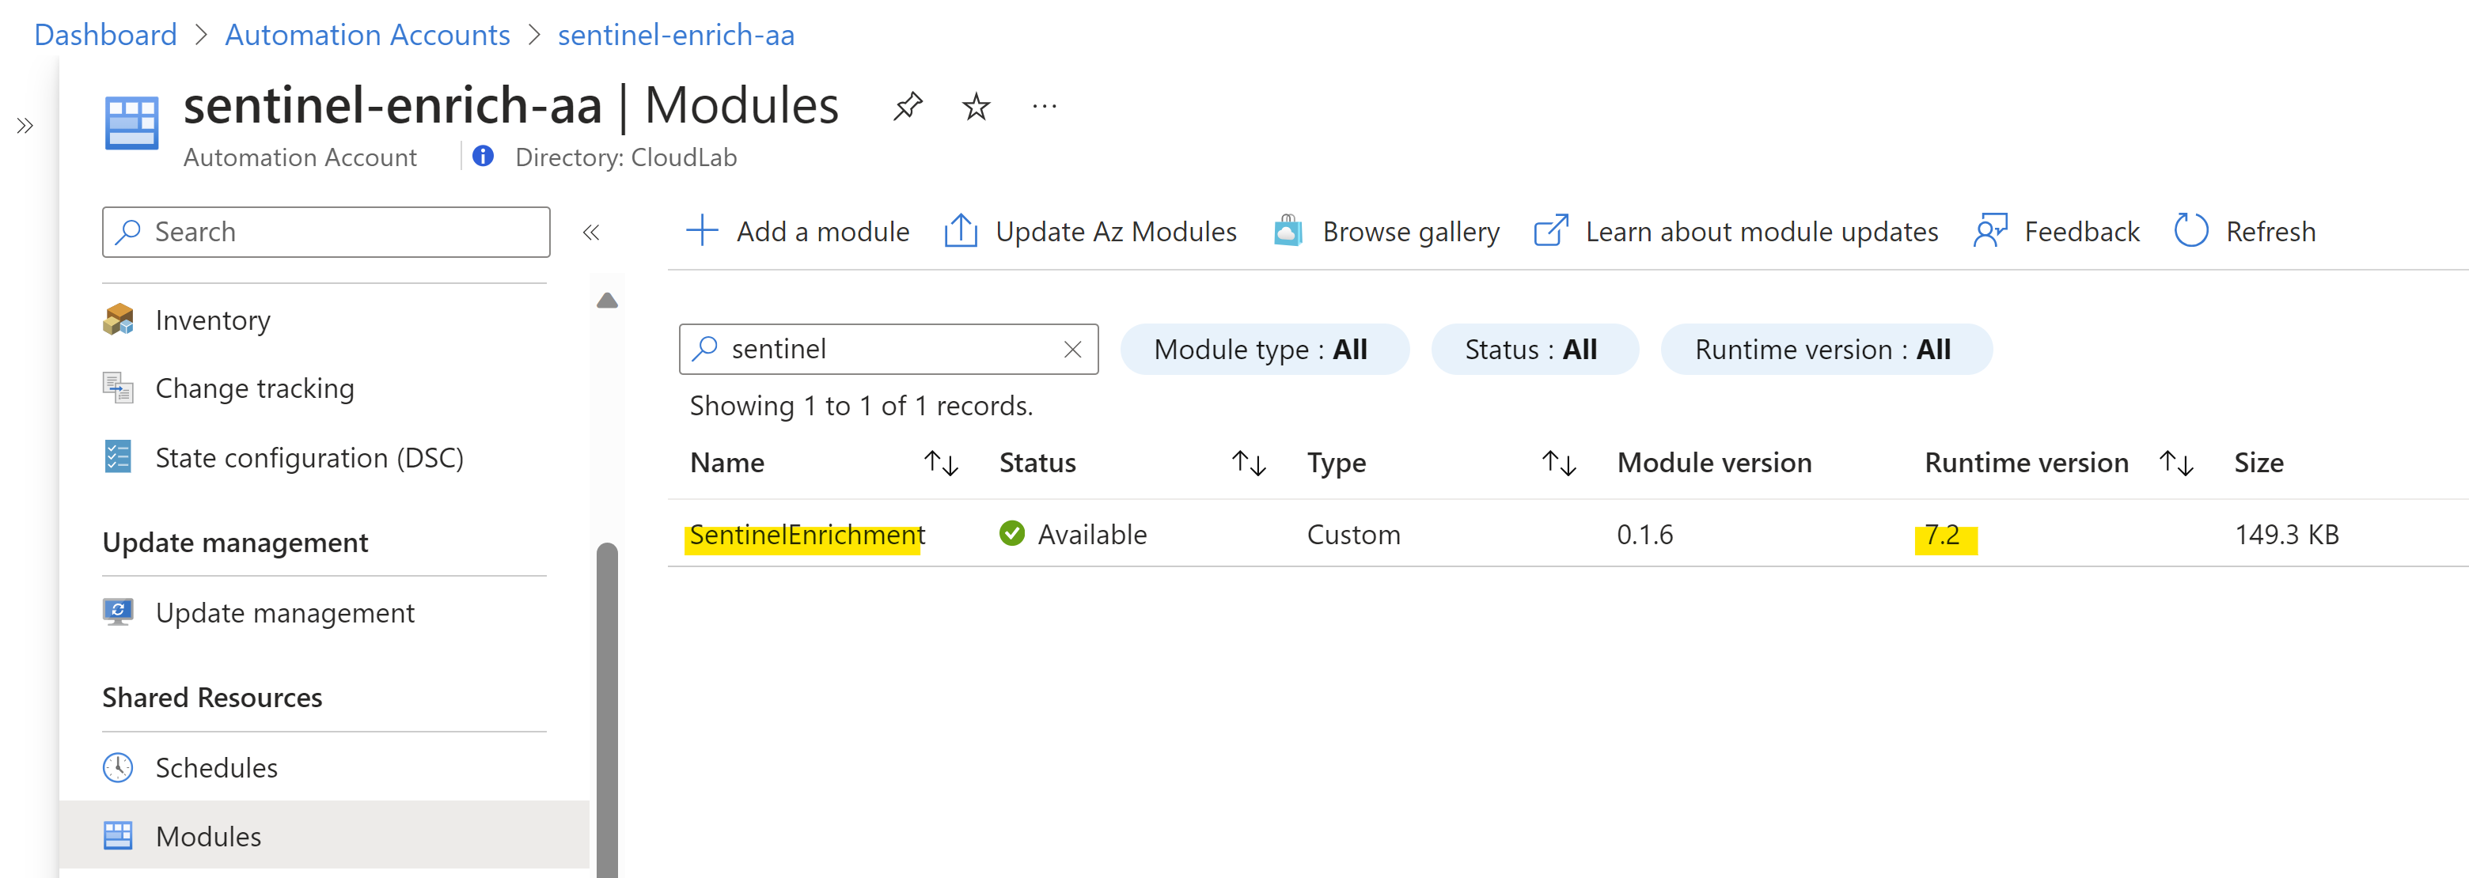Click the Showing 1 to 1 records text
2469x878 pixels.
click(x=861, y=407)
